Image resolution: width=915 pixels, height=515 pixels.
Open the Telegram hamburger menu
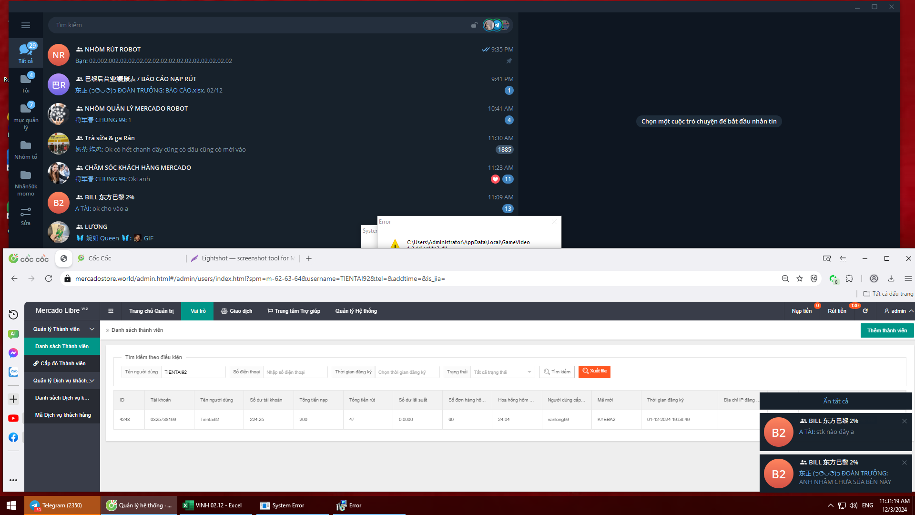(x=26, y=25)
